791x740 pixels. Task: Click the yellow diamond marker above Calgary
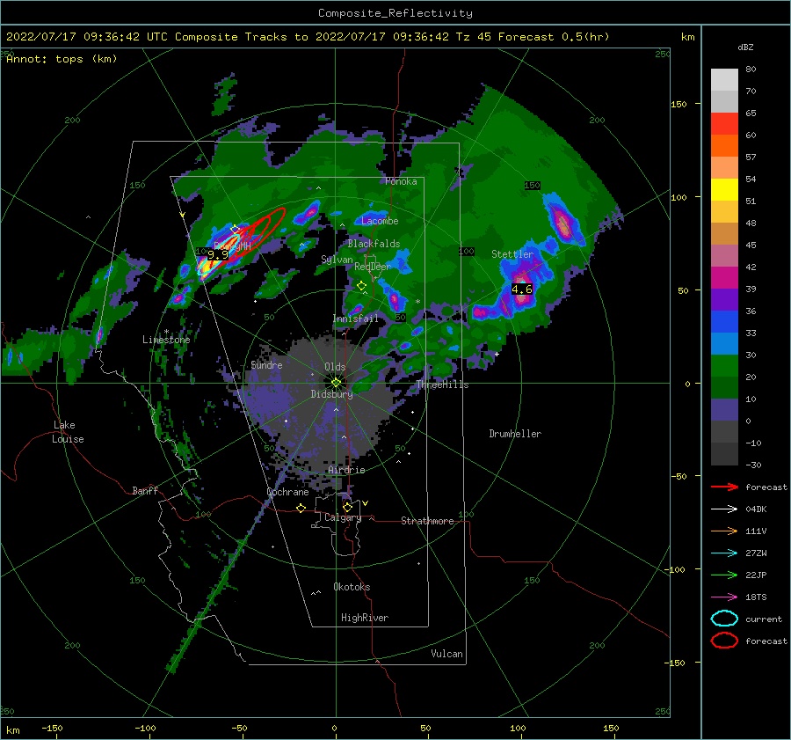(x=347, y=507)
